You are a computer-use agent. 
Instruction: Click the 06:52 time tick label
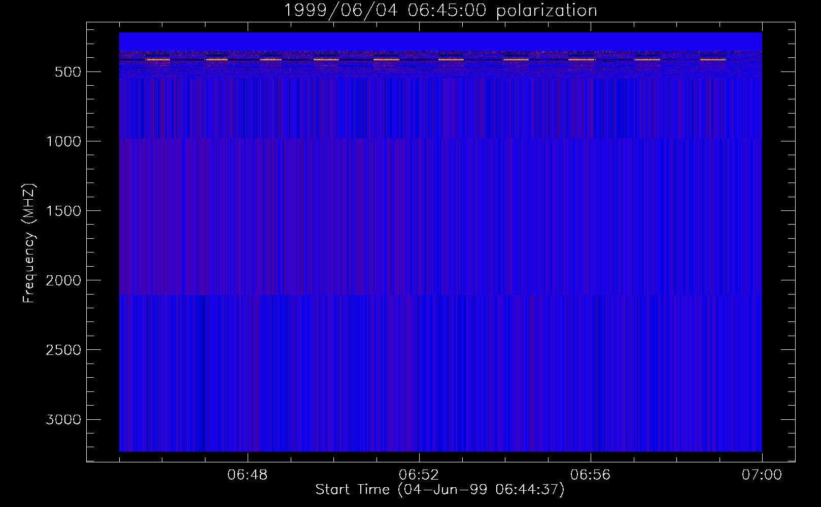point(419,475)
